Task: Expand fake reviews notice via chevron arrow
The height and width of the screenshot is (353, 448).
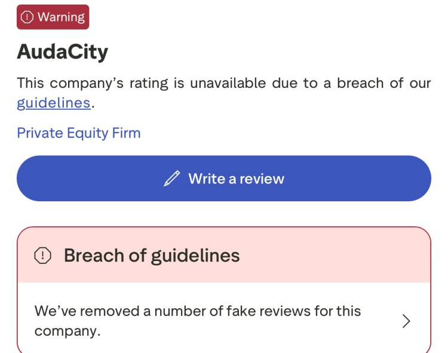Action: (406, 321)
